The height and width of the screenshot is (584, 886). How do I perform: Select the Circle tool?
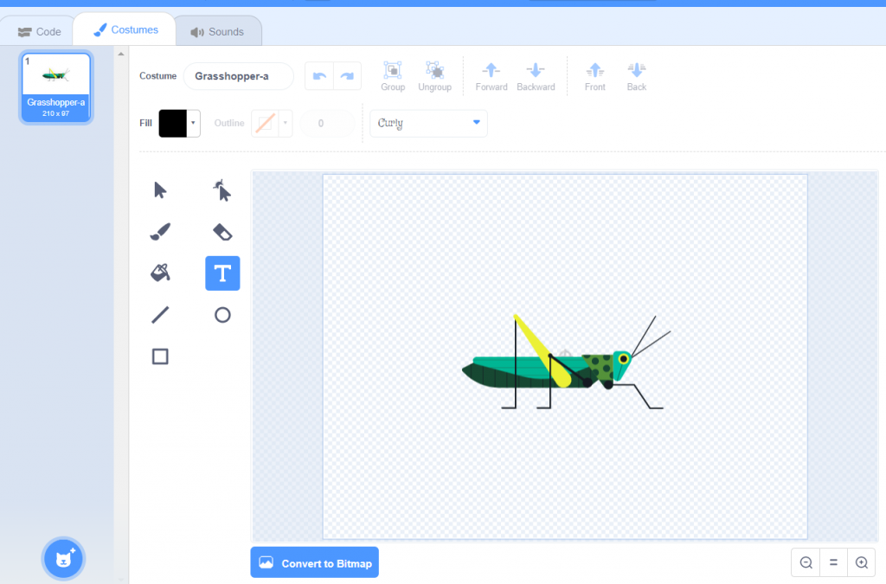point(222,315)
